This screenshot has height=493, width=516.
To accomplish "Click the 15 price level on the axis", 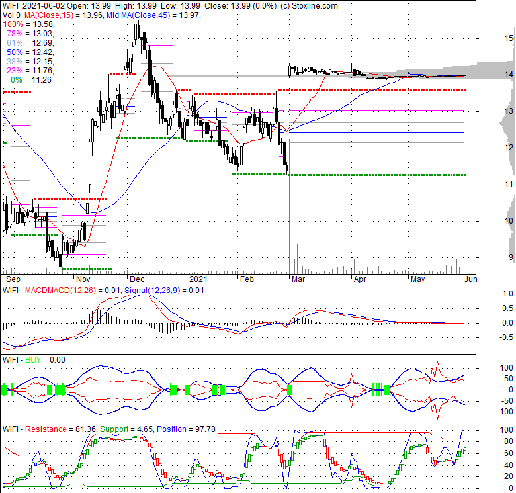I will (x=509, y=38).
